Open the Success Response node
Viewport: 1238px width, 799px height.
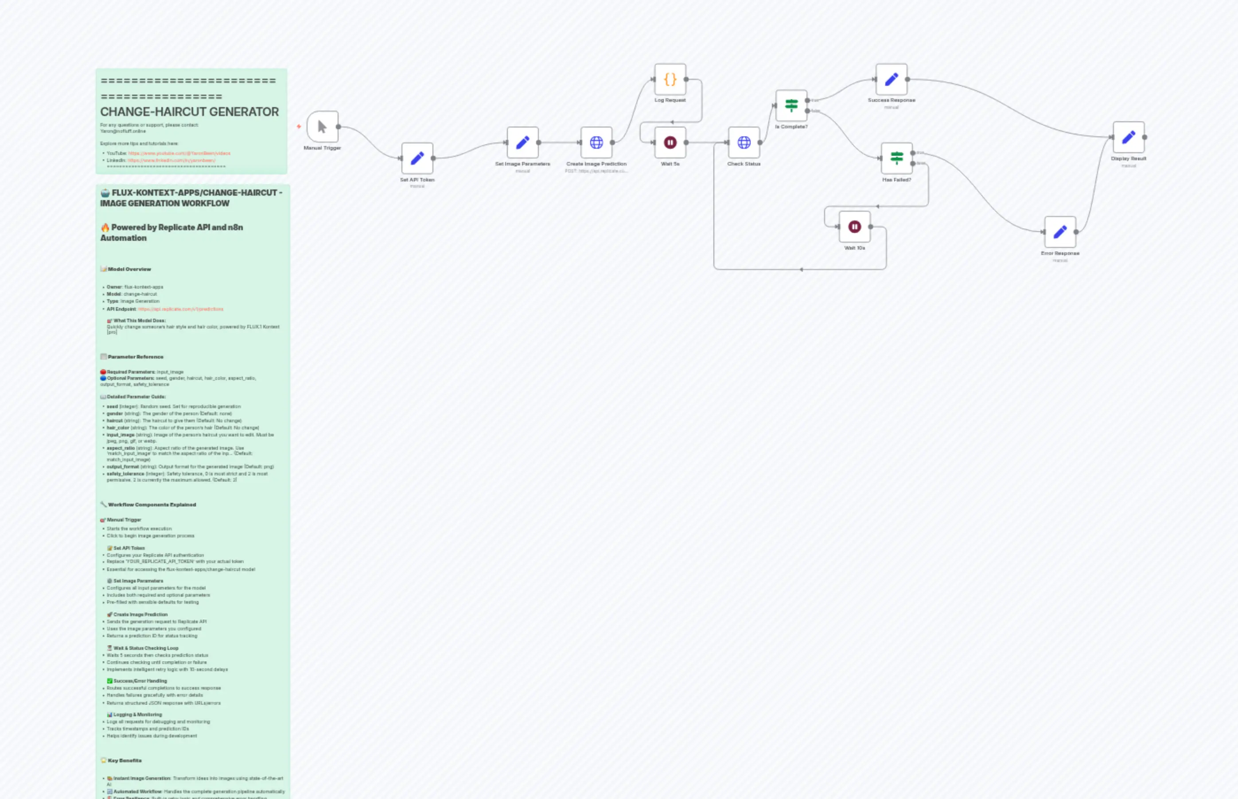click(x=891, y=79)
